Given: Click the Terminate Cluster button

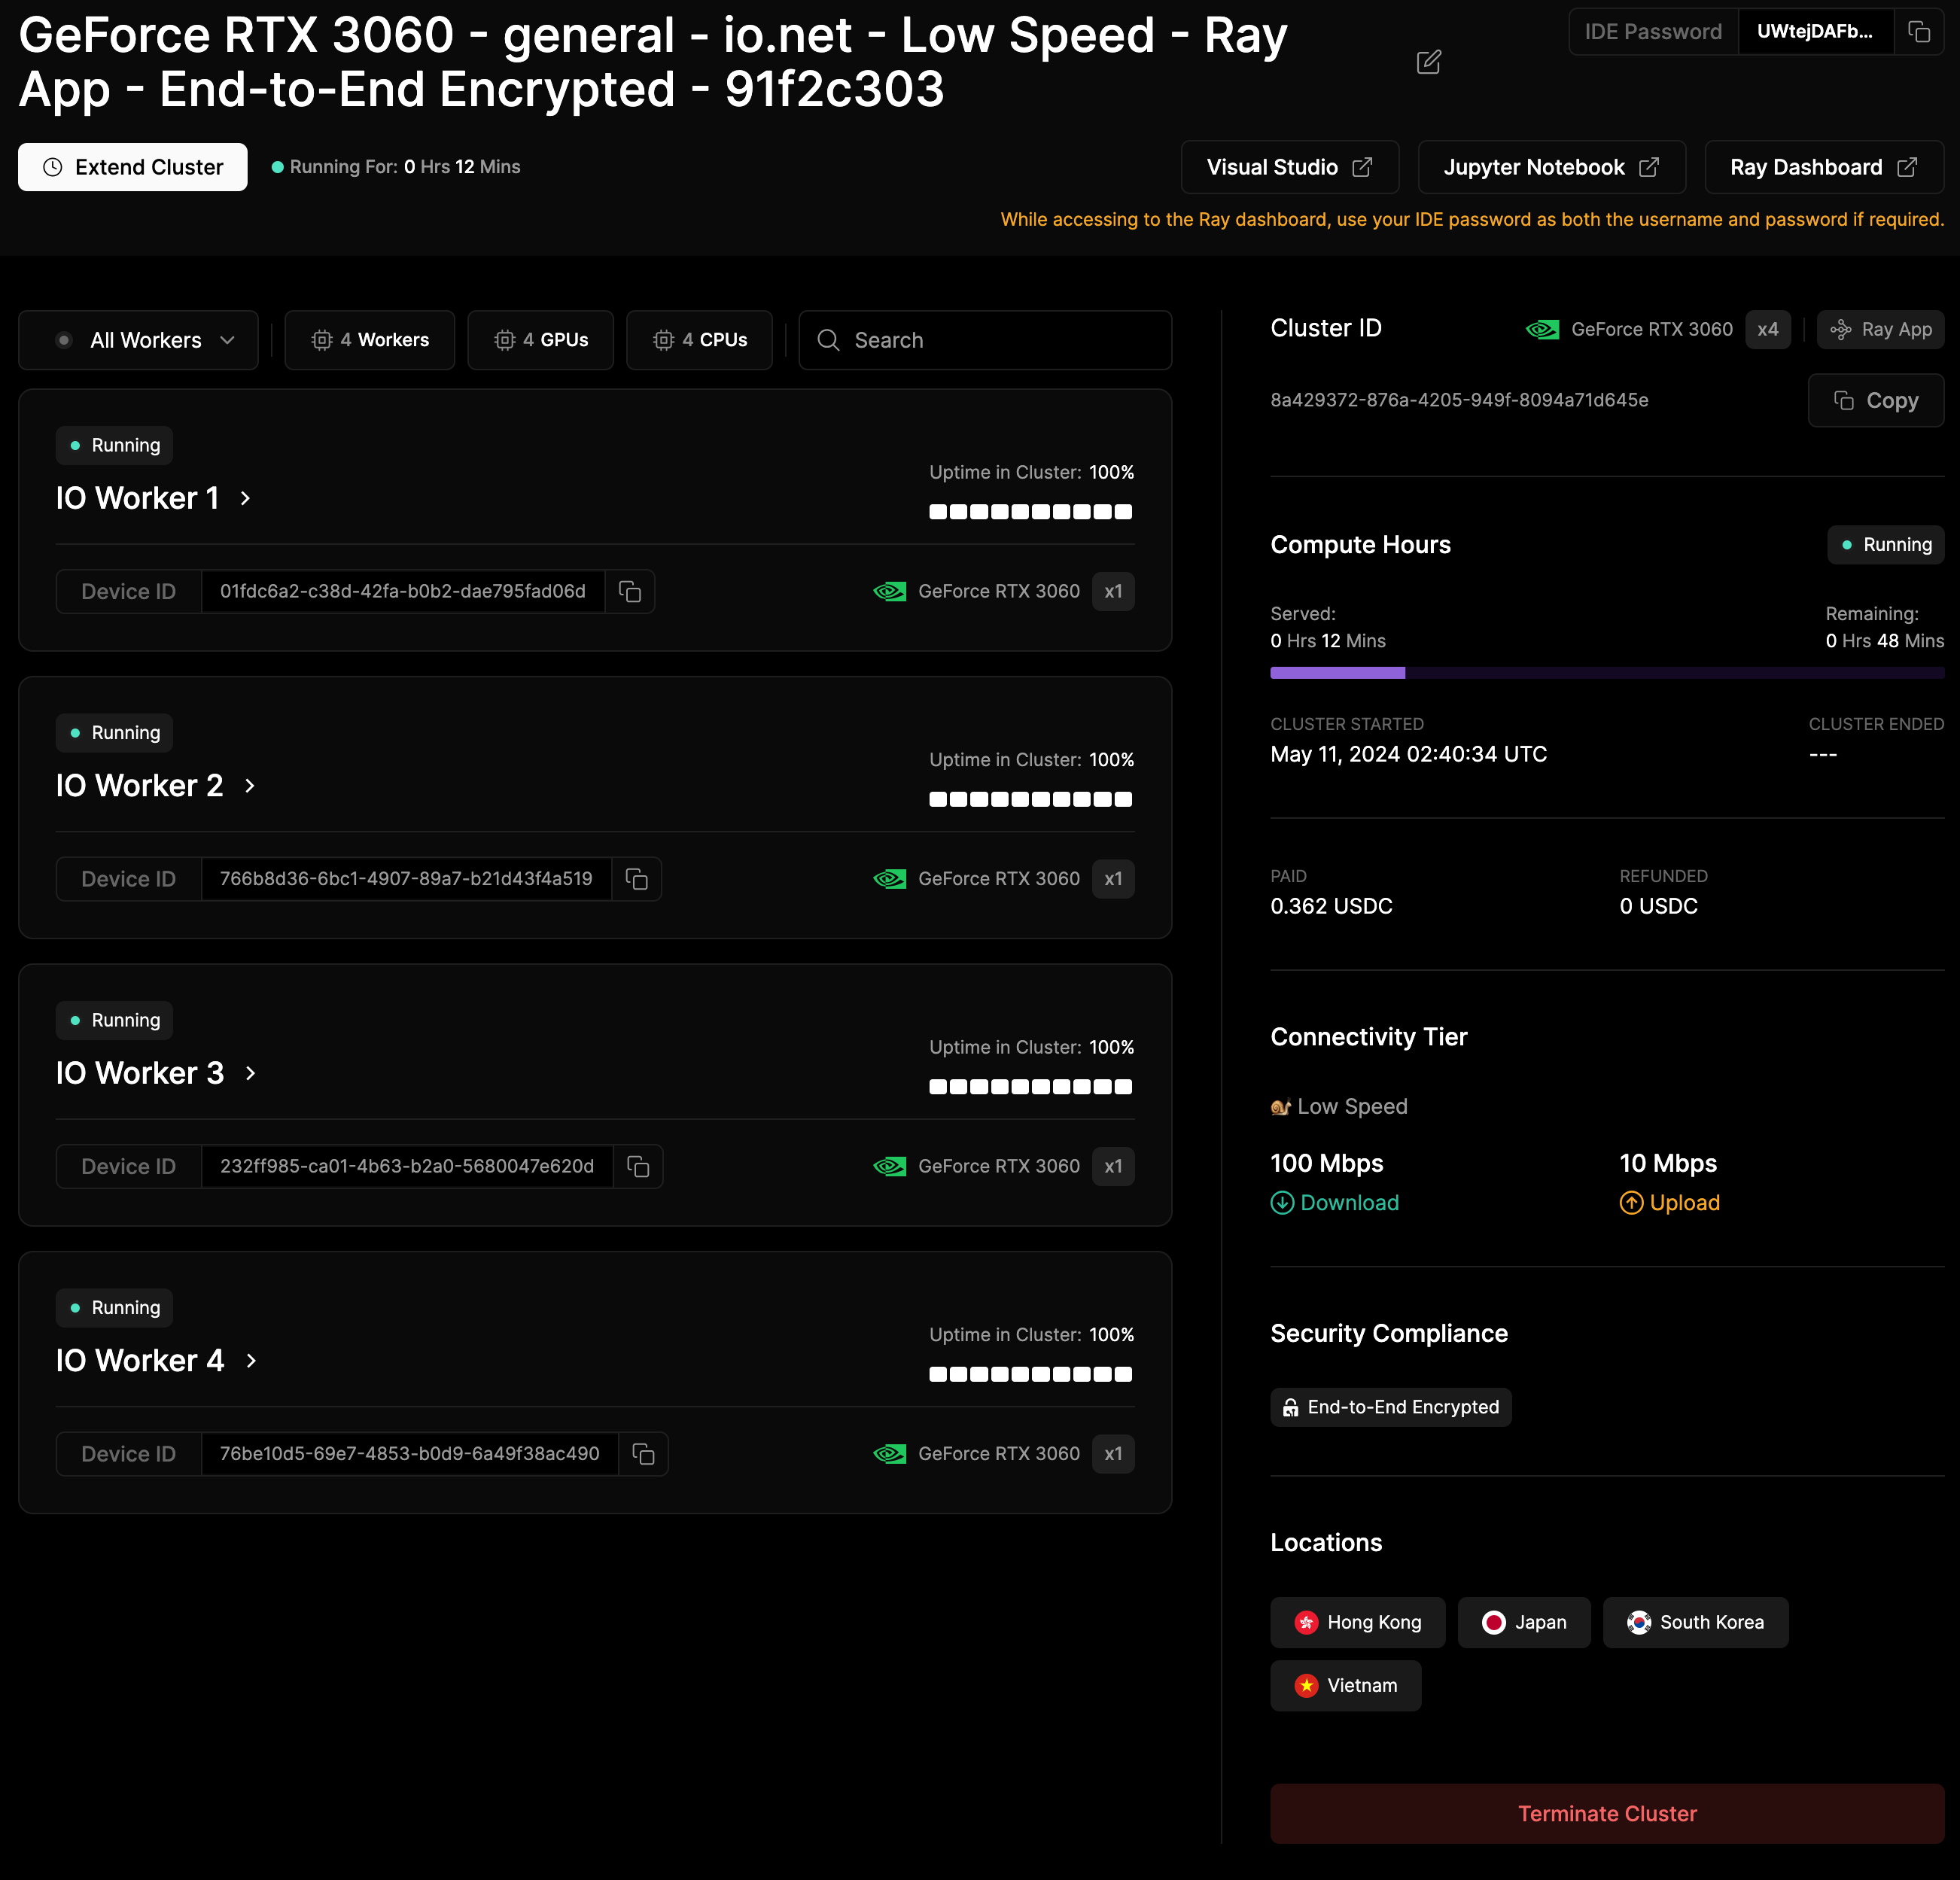Looking at the screenshot, I should [1606, 1813].
